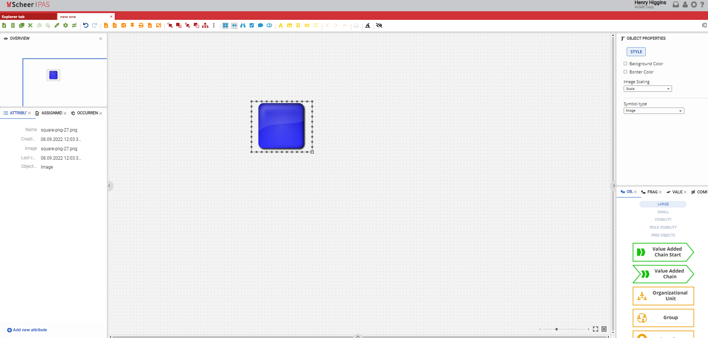Expand the bottom panel chevron
The image size is (708, 338).
point(358,336)
